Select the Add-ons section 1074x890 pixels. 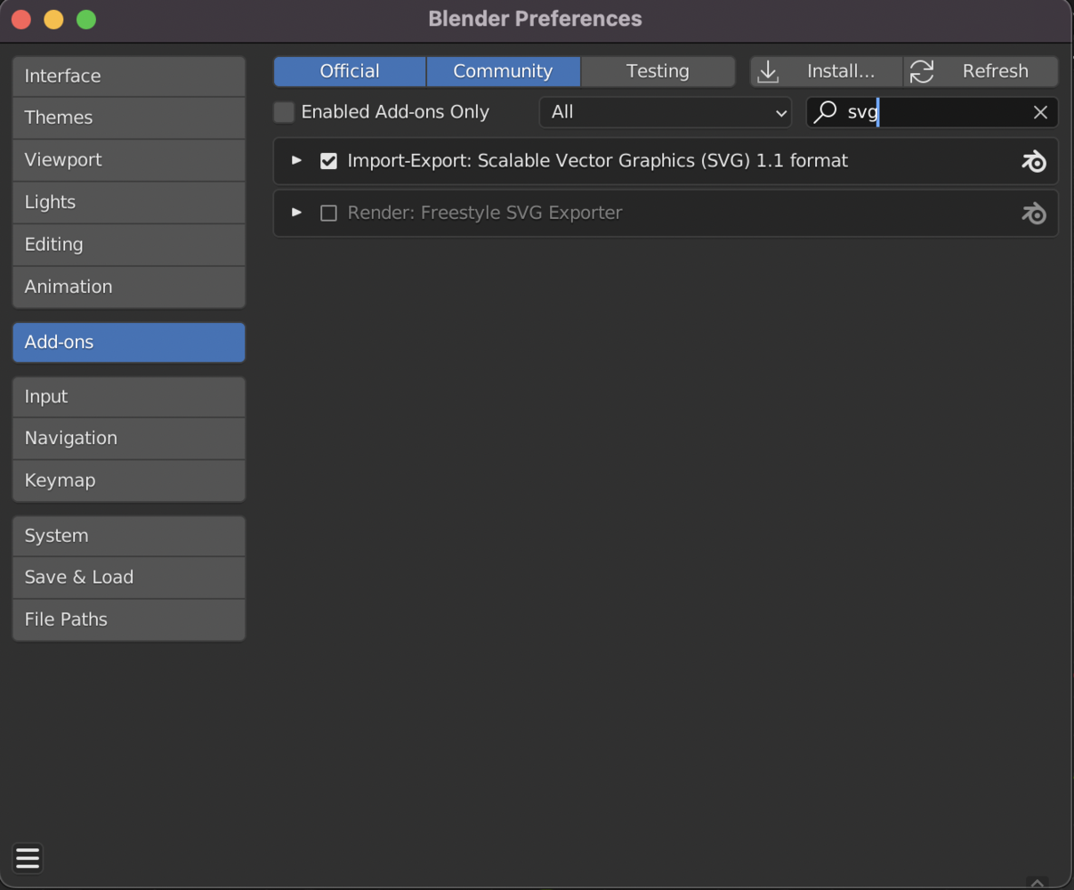tap(129, 343)
